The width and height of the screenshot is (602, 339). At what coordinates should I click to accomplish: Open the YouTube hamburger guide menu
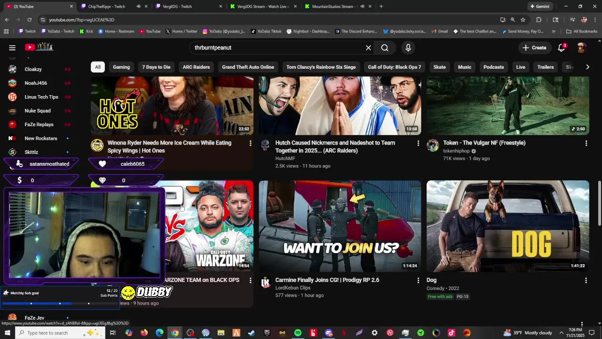pyautogui.click(x=12, y=48)
